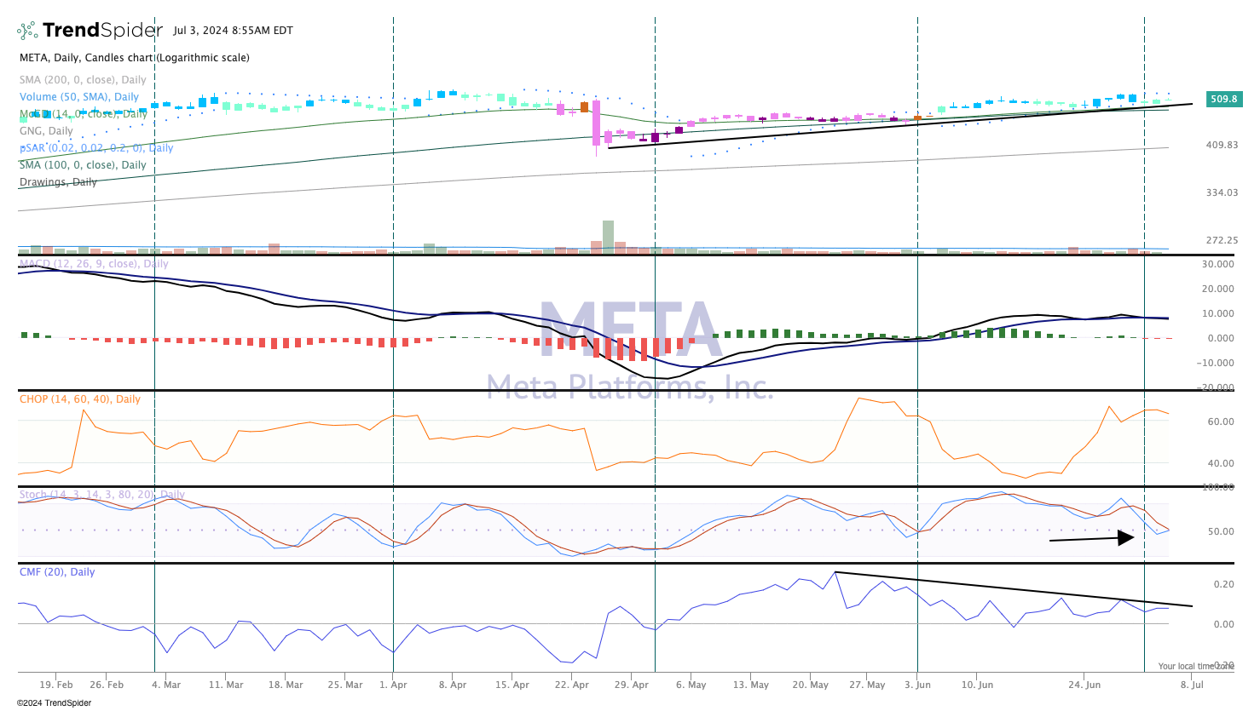The height and width of the screenshot is (711, 1260).
Task: Click the green 509.8 current price tag
Action: 1223,99
